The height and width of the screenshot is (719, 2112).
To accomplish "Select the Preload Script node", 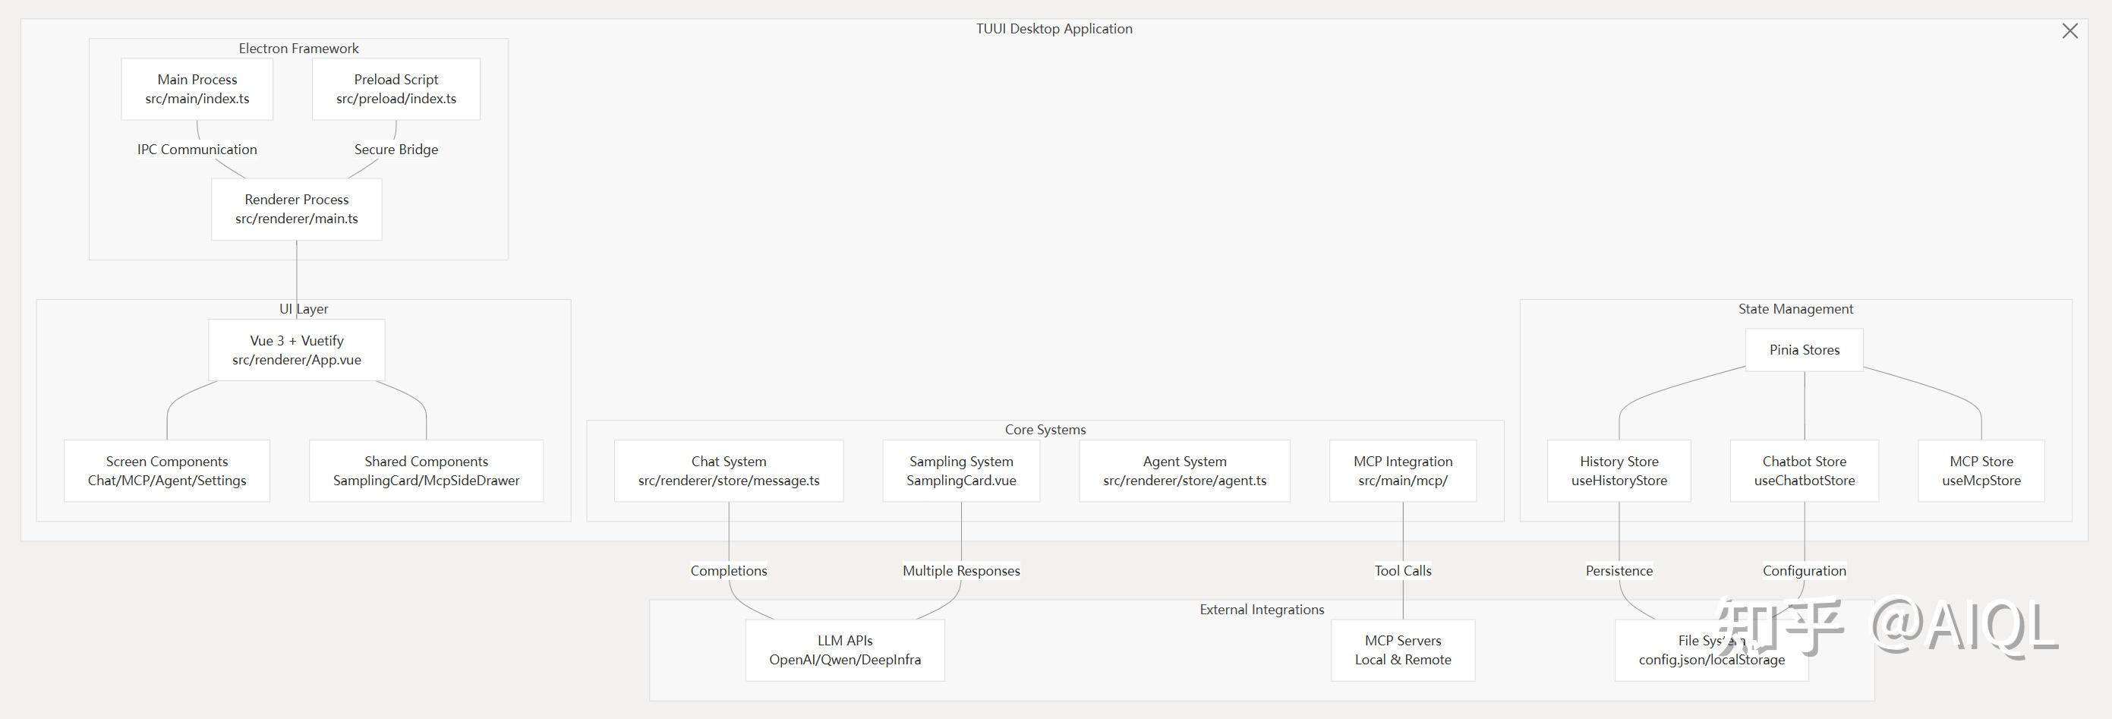I will tap(396, 90).
